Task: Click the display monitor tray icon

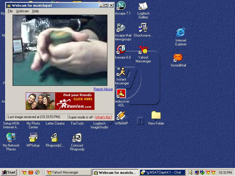Action: 197,173
